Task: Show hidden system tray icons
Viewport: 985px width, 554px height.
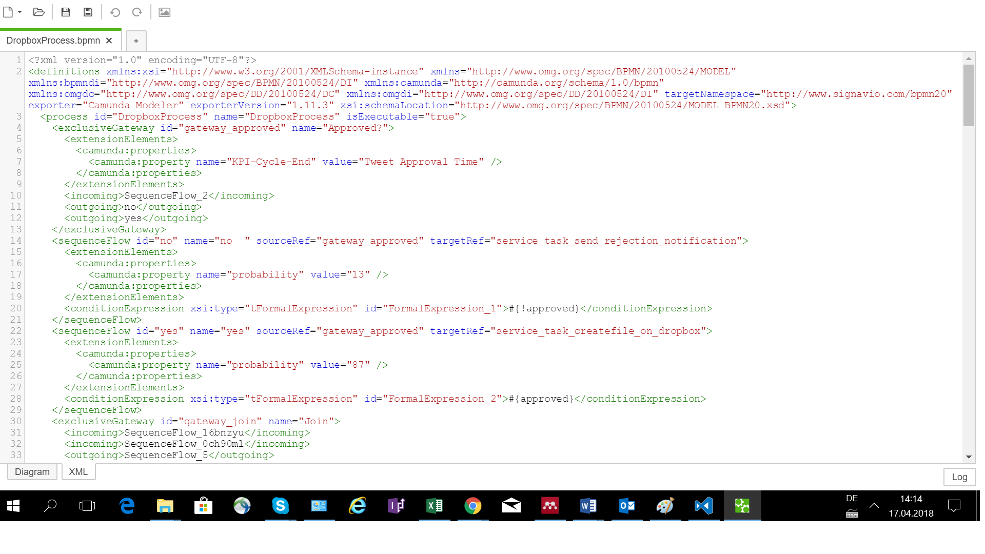Action: 874,506
